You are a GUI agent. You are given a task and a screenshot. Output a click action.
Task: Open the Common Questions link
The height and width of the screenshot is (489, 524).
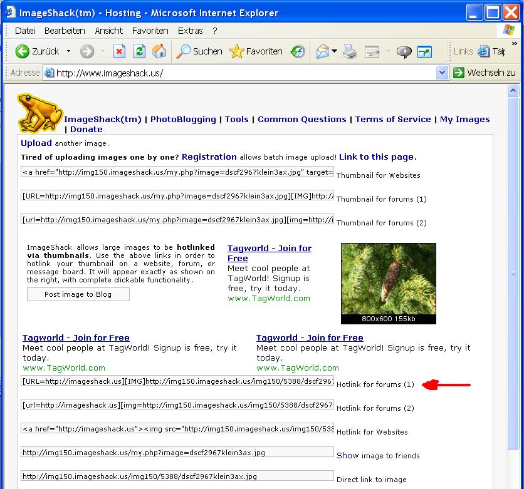coord(301,119)
